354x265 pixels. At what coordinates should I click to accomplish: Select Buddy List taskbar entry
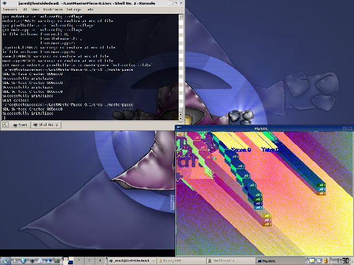click(x=181, y=261)
